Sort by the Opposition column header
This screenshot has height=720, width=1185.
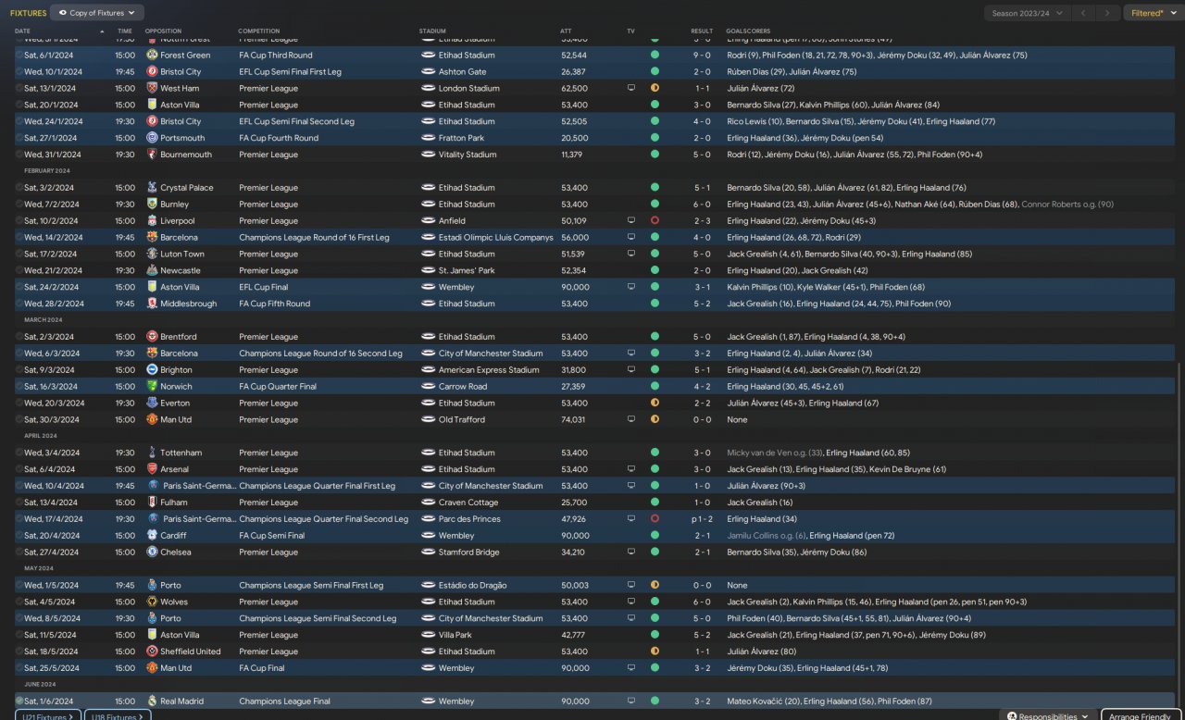[x=164, y=31]
